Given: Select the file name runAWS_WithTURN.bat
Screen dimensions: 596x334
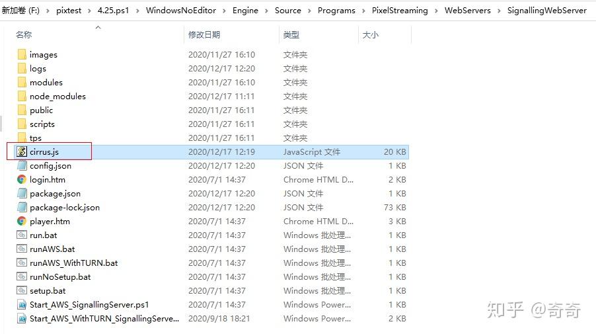Looking at the screenshot, I should pyautogui.click(x=74, y=263).
